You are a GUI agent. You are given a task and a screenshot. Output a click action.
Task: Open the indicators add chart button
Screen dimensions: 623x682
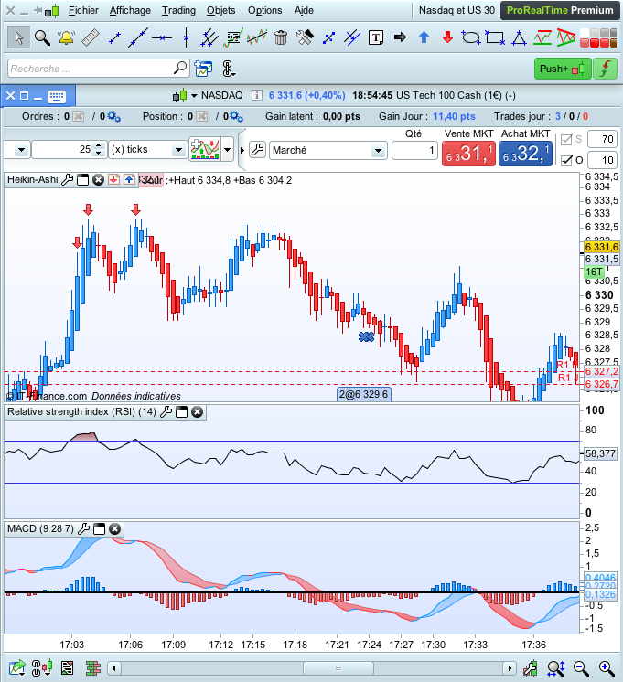pyautogui.click(x=205, y=150)
